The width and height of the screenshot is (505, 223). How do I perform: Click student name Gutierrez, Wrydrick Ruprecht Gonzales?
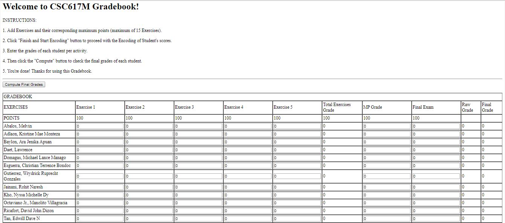coord(31,176)
